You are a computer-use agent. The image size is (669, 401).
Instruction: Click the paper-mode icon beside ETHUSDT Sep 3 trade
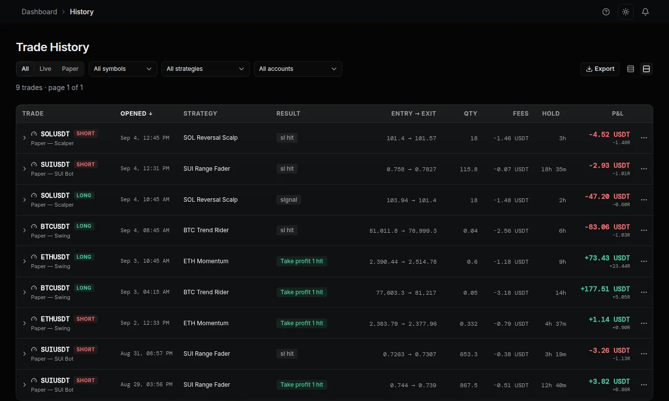click(x=34, y=257)
